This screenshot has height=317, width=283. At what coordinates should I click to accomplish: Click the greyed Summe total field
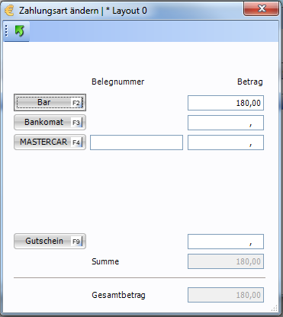click(x=226, y=261)
